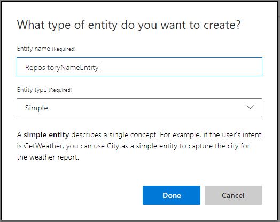Select the 'Simple' value in the dropdown
280x222 pixels.
37,108
